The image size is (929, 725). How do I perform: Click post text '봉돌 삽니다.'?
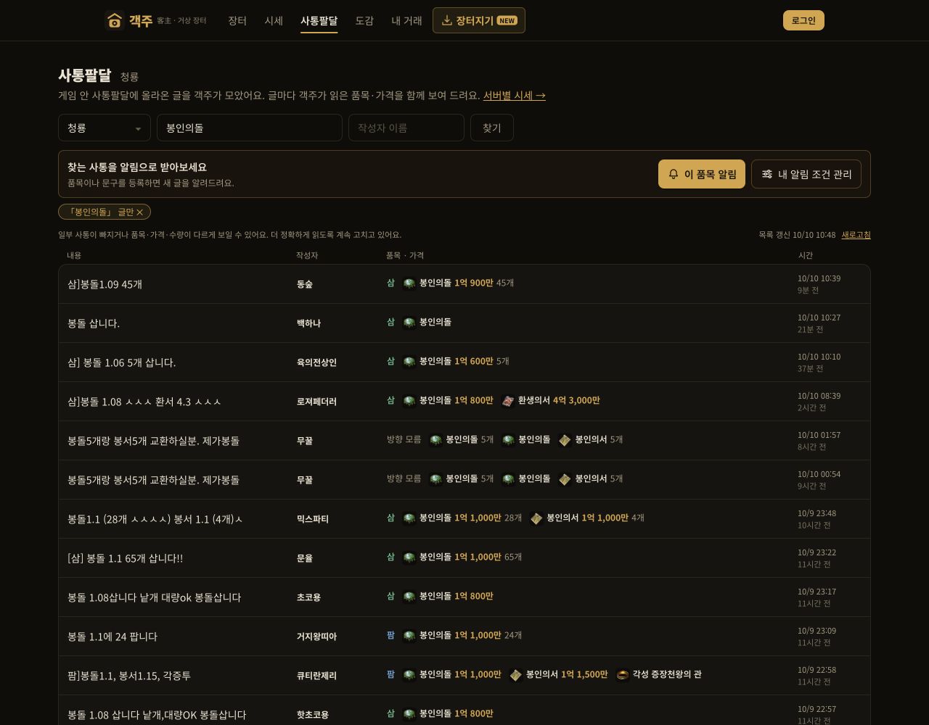(94, 323)
